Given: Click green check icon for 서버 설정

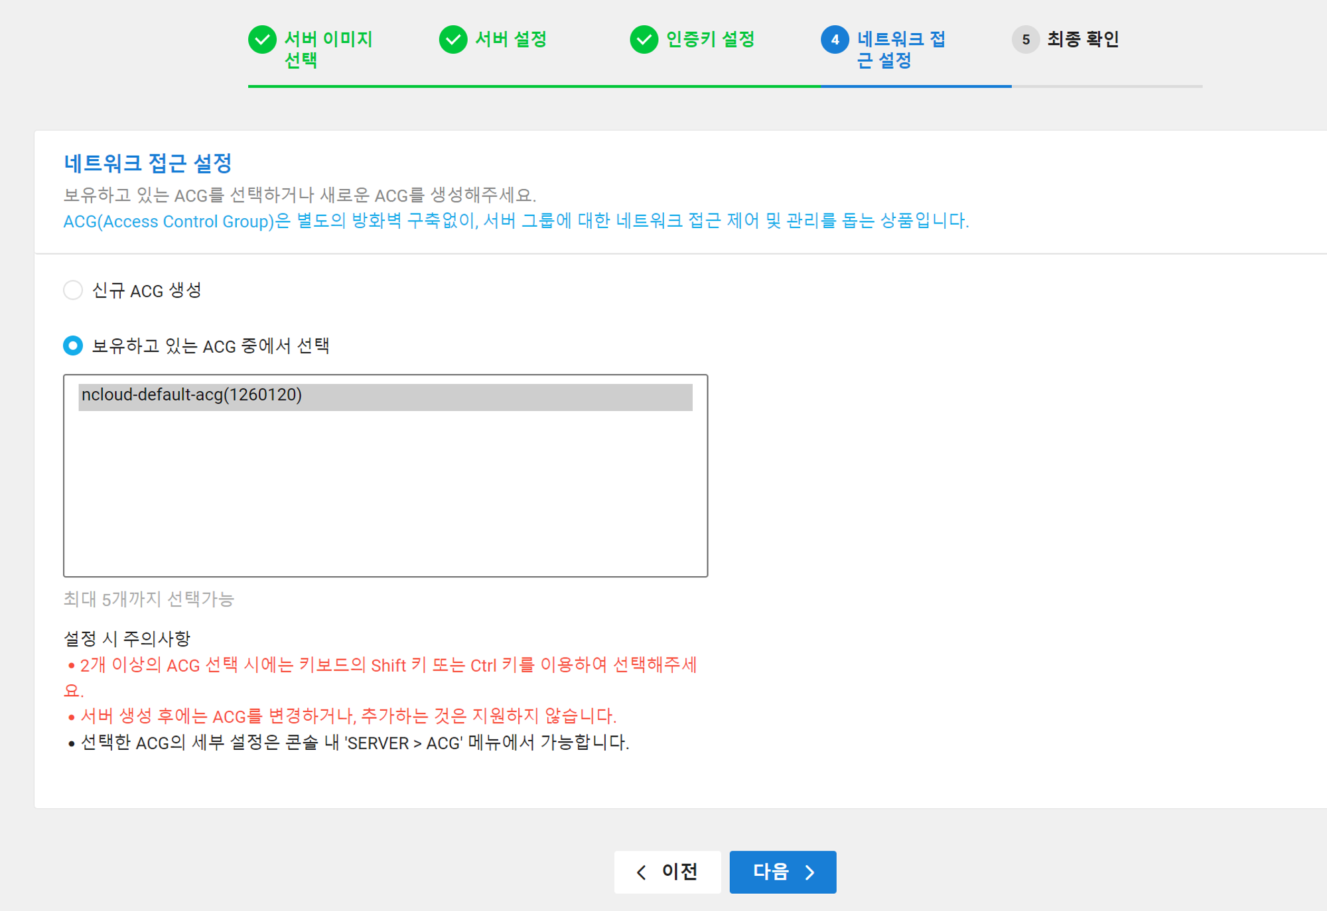Looking at the screenshot, I should [x=453, y=40].
